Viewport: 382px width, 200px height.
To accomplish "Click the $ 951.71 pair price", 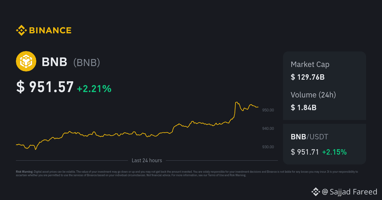I will 305,152.
